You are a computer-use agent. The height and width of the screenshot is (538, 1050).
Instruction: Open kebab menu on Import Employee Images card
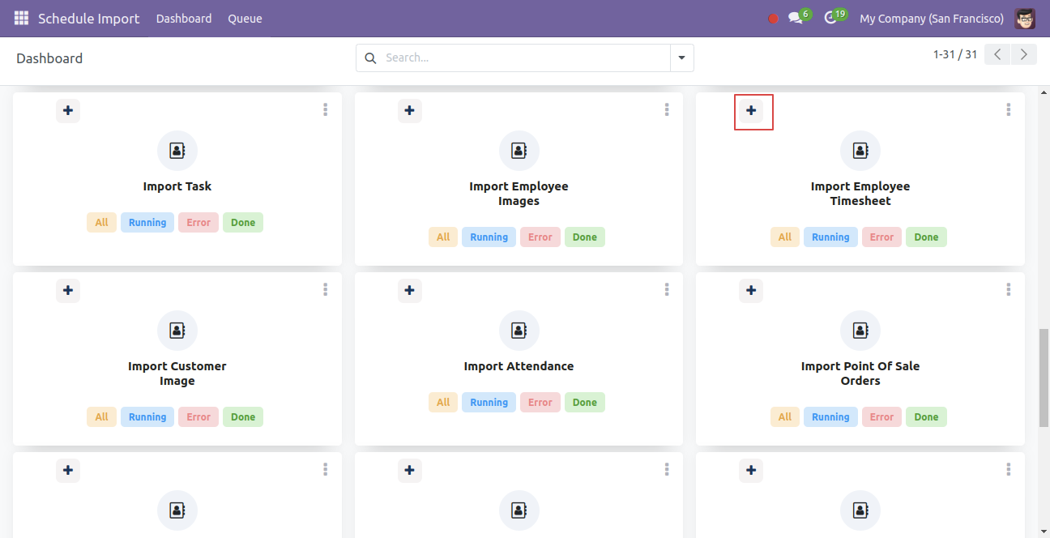pyautogui.click(x=667, y=110)
